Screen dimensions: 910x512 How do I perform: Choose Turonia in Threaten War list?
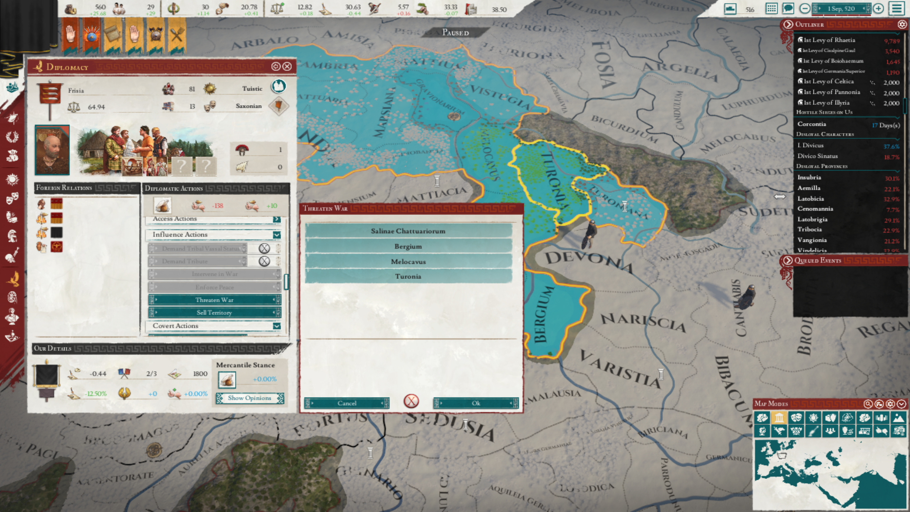pyautogui.click(x=408, y=276)
